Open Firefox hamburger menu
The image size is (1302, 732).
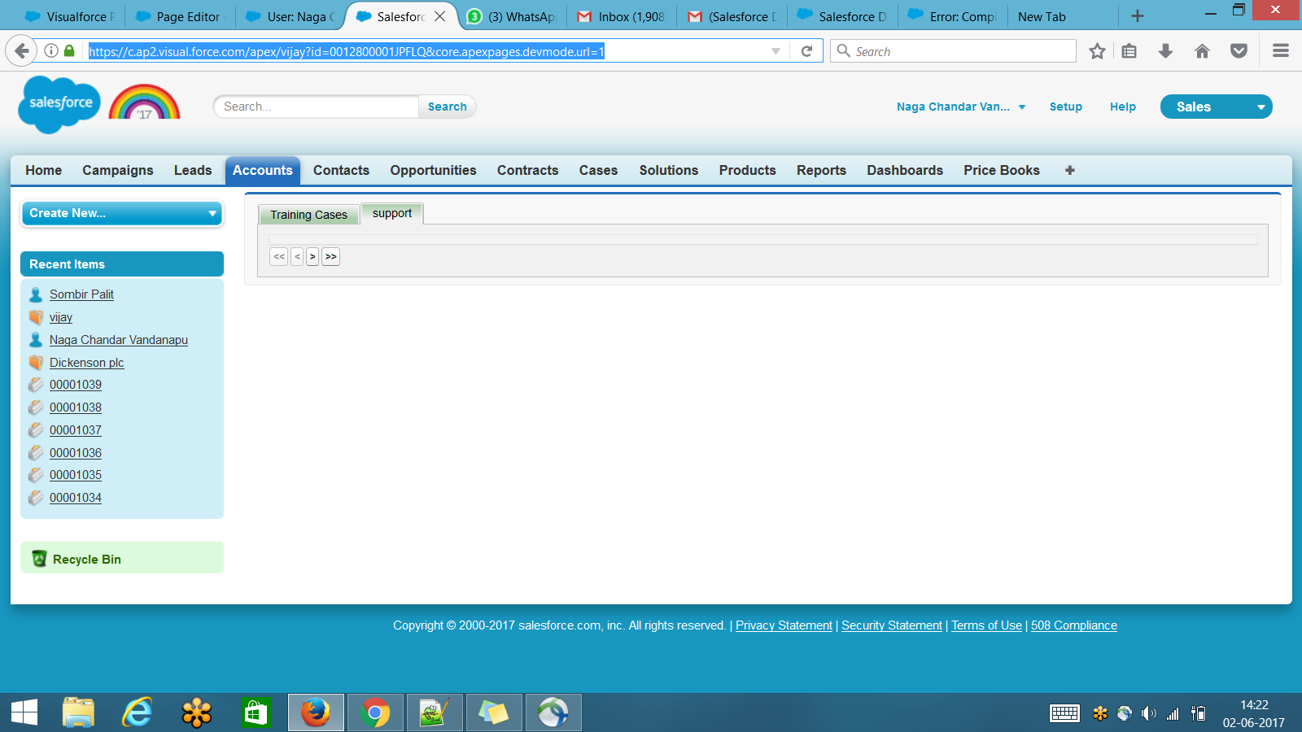click(x=1280, y=51)
